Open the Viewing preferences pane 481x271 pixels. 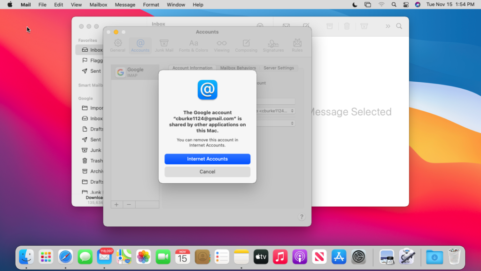click(222, 46)
